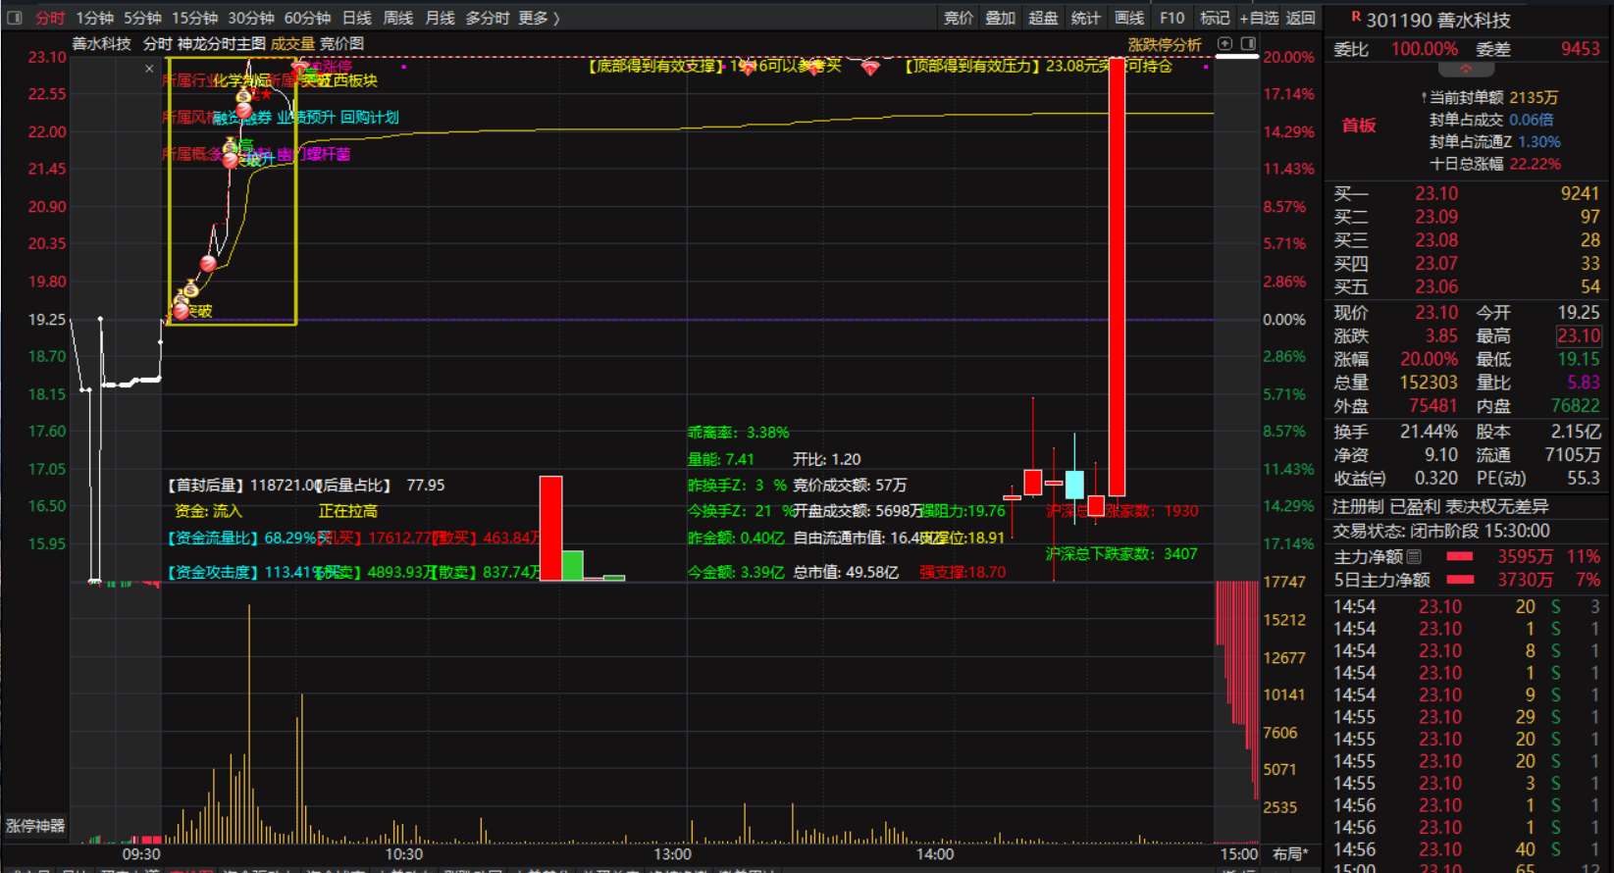Screen dimensions: 1614x873
Task: Switch to the 日线 daily chart tab
Action: [x=356, y=18]
